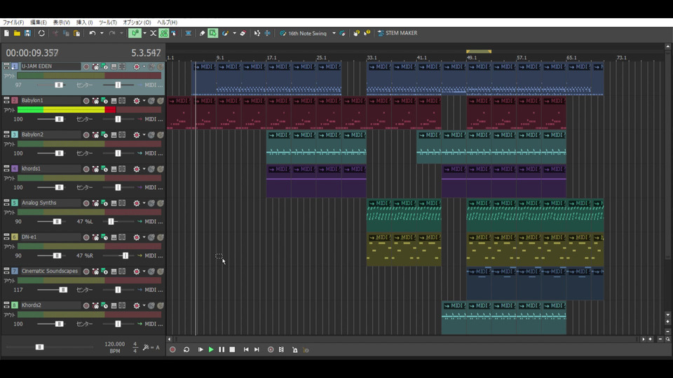Expand the undo history dropdown arrow

point(102,33)
